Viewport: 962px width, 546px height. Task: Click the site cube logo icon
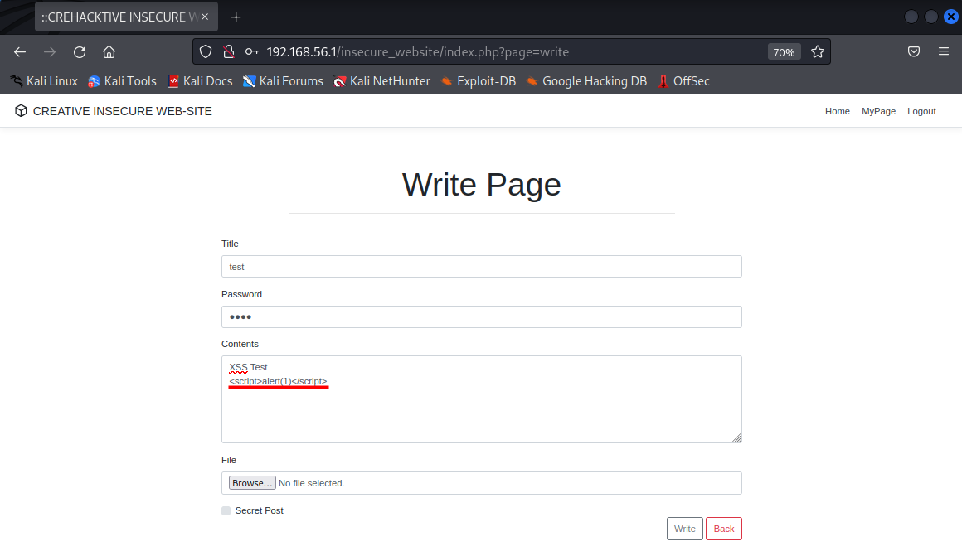pyautogui.click(x=21, y=111)
